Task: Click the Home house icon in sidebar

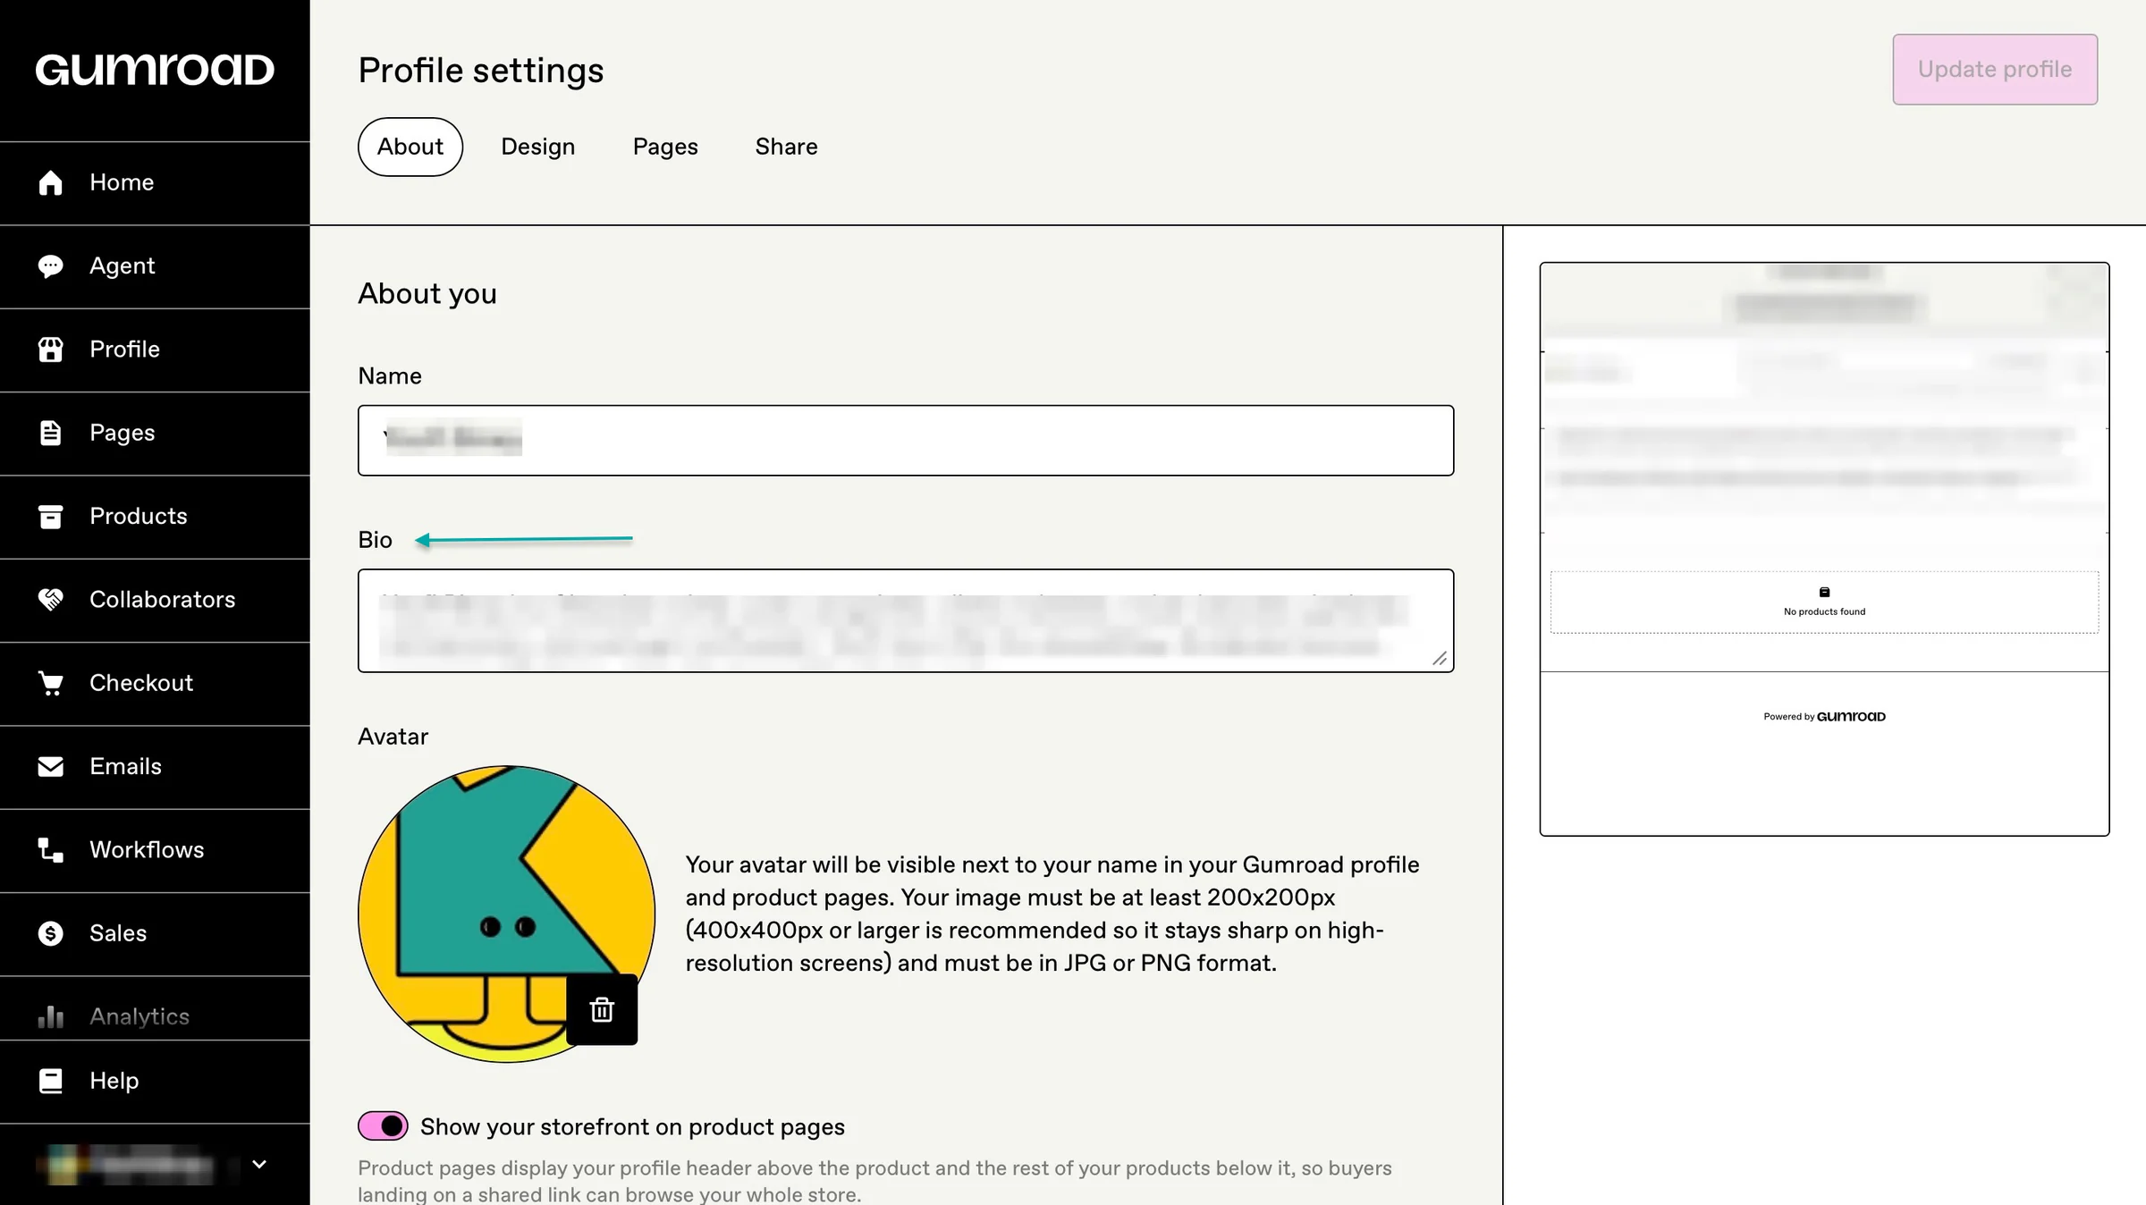Action: click(x=51, y=182)
